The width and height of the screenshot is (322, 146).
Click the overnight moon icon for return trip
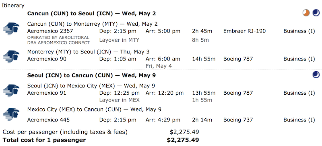point(316,75)
